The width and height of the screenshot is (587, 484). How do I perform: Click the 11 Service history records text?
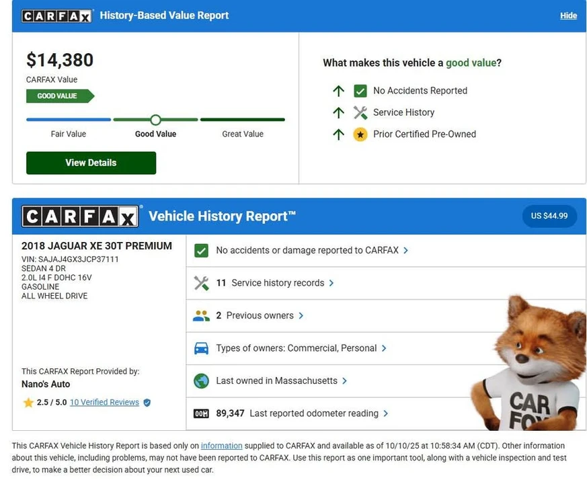pyautogui.click(x=270, y=283)
